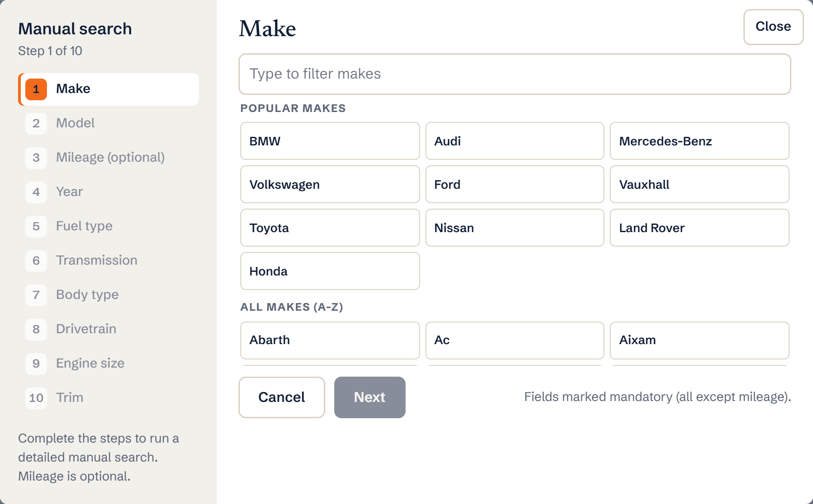
Task: Select the Make step in sidebar
Action: tap(108, 89)
